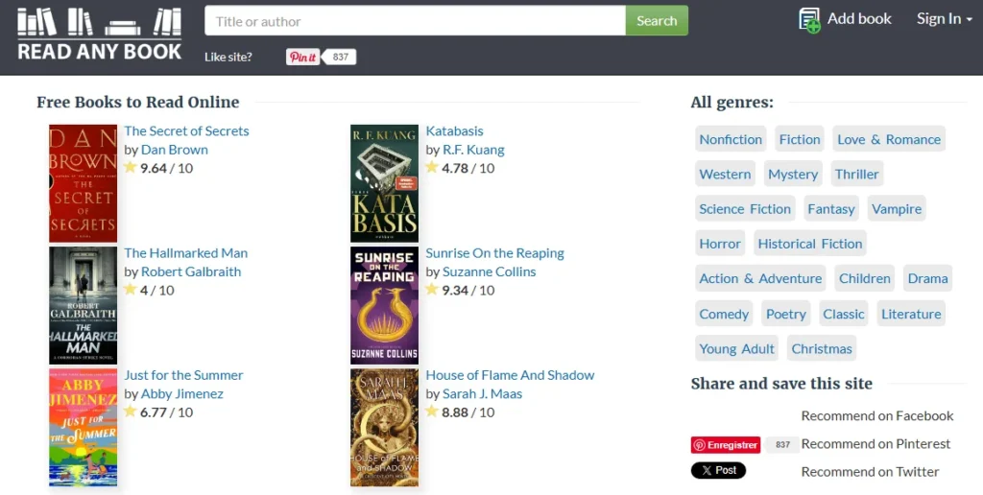Select the Fiction genre tag
This screenshot has width=983, height=495.
point(800,139)
